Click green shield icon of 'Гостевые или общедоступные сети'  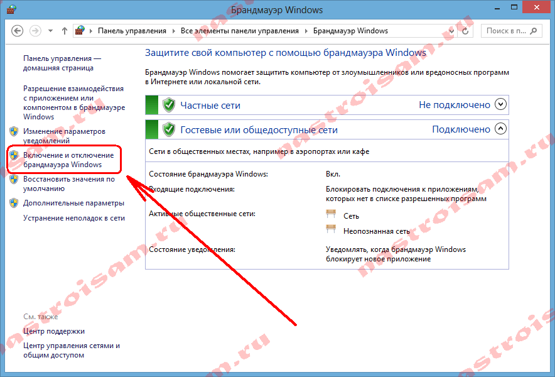pos(169,129)
